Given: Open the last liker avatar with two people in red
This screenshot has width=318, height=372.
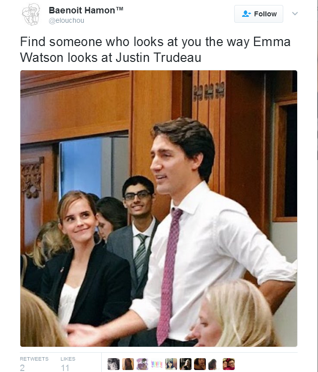Looking at the screenshot, I should click(229, 364).
